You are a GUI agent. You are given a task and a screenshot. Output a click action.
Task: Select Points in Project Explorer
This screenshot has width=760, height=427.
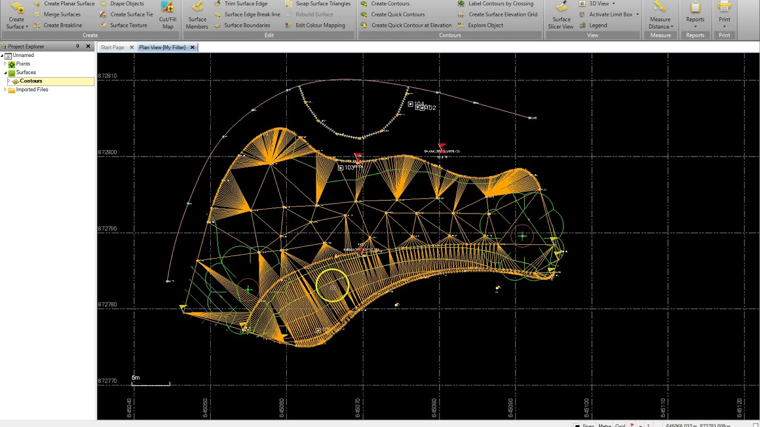tap(23, 63)
